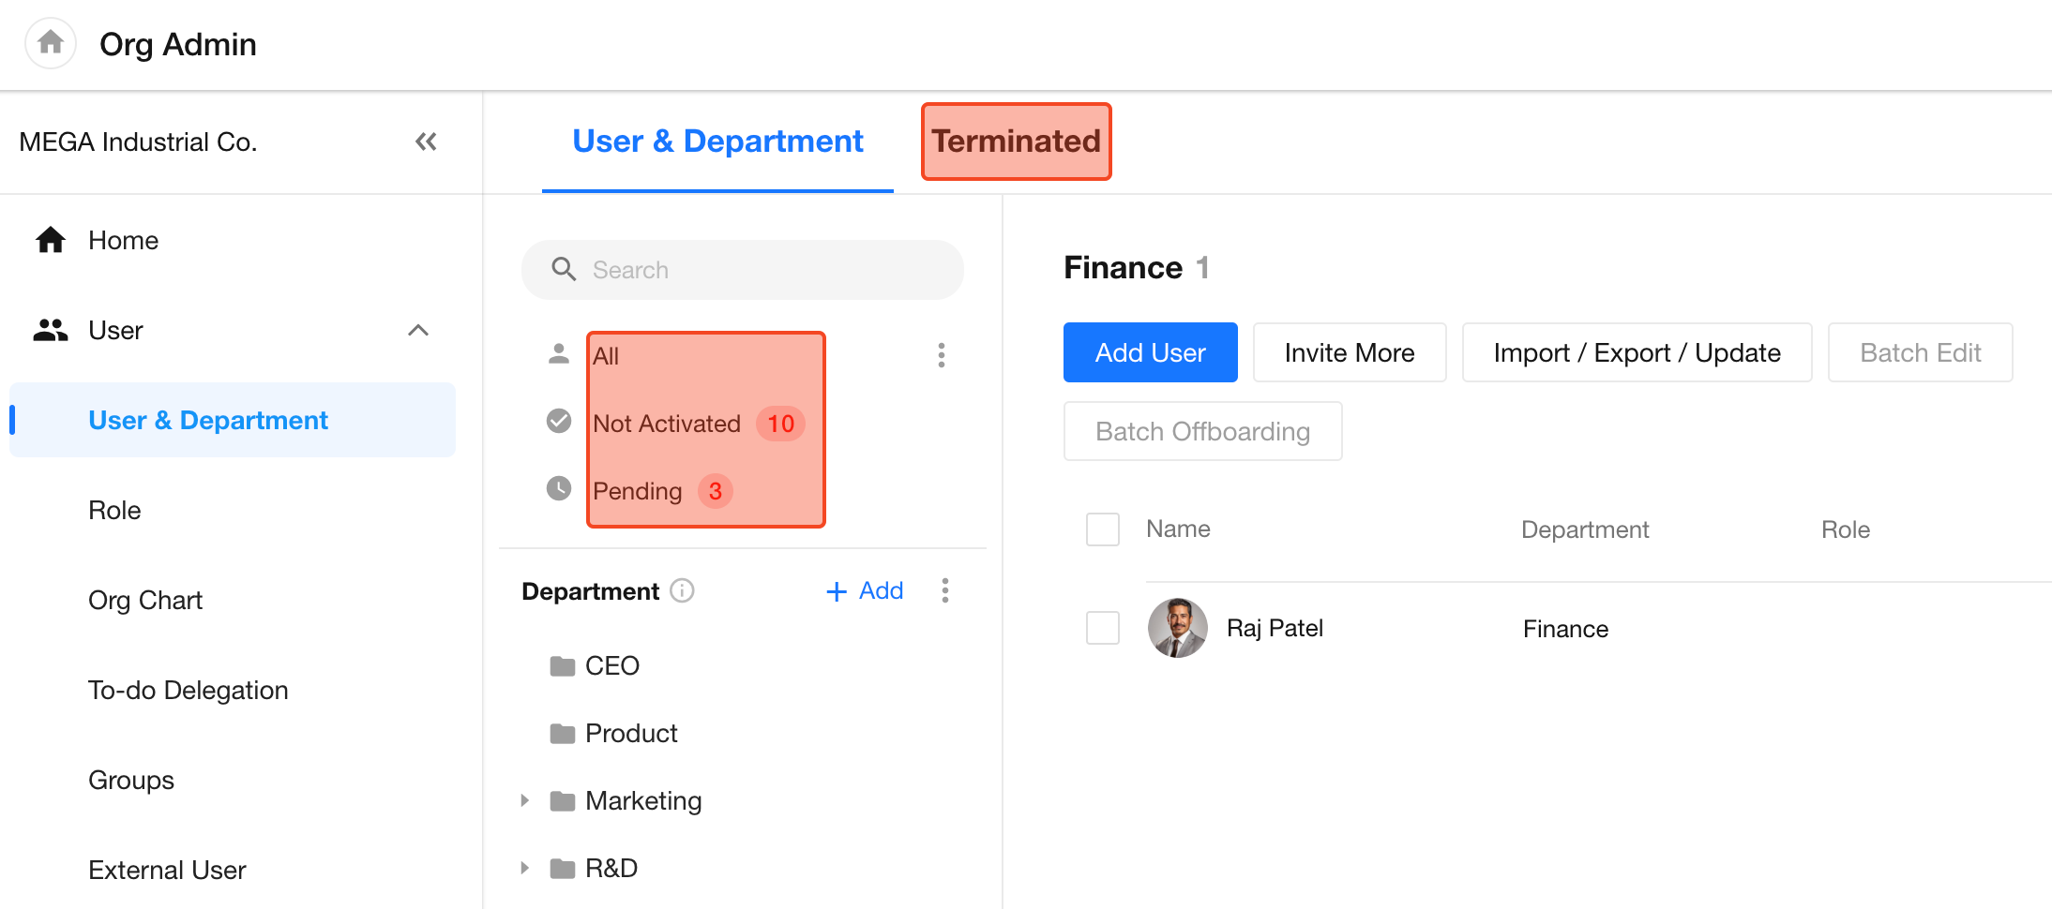Expand the R&D department tree
Viewport: 2052px width, 909px height.
point(525,868)
